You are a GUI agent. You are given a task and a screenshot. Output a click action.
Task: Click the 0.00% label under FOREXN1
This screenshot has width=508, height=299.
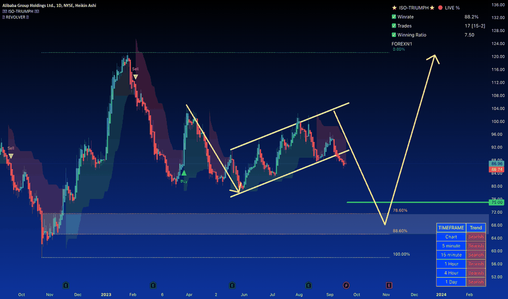pos(399,49)
